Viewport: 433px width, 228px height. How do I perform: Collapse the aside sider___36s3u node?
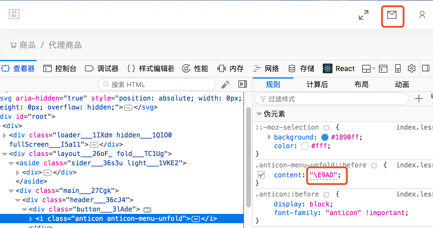tap(11, 163)
